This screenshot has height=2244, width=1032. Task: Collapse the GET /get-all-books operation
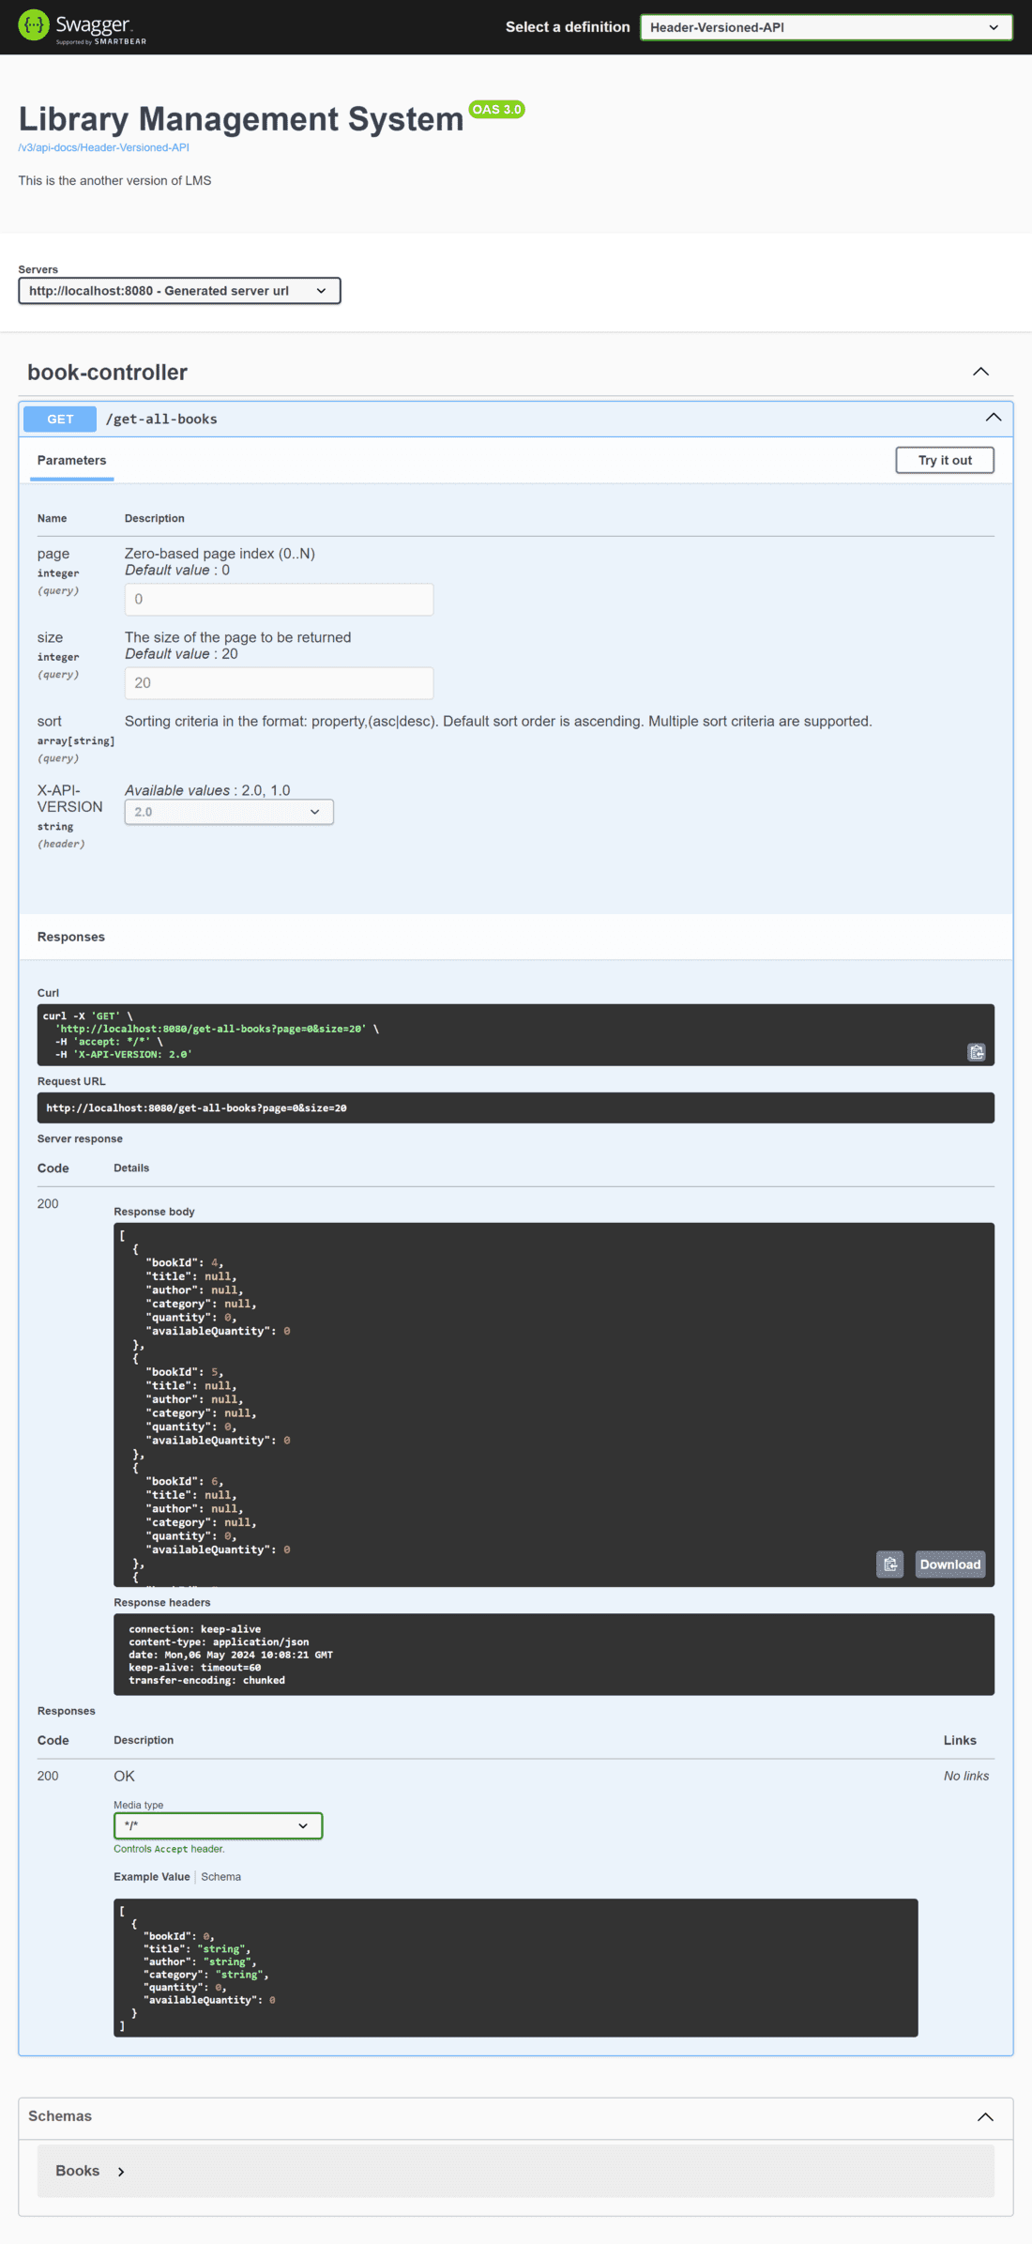click(x=993, y=418)
